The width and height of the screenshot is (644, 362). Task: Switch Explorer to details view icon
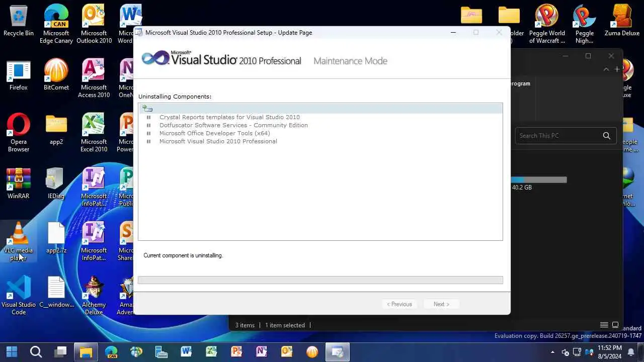pos(604,325)
